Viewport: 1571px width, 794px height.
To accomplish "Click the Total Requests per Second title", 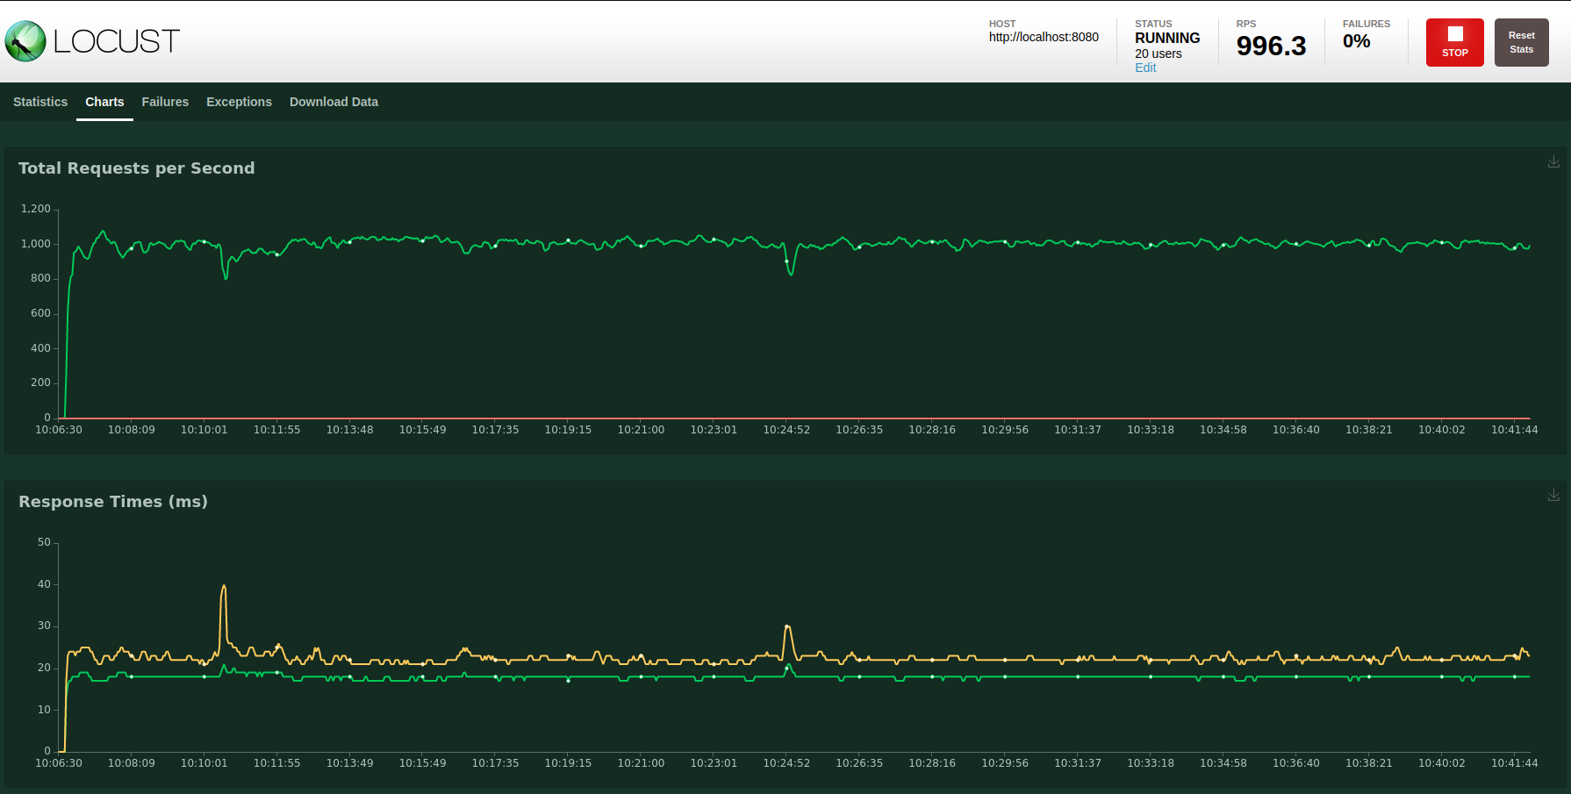I will click(x=137, y=168).
